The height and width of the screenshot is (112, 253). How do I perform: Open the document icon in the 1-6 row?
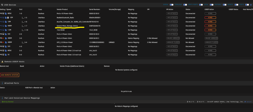(6, 22)
